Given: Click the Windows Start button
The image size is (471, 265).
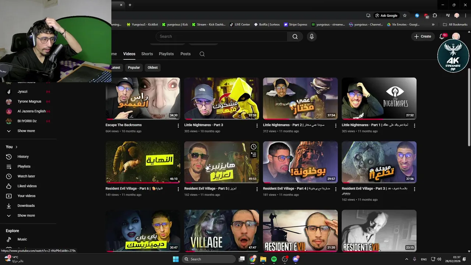Looking at the screenshot, I should point(176,259).
